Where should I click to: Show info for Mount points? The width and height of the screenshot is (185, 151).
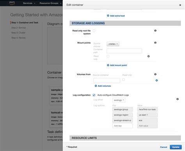(x=155, y=43)
